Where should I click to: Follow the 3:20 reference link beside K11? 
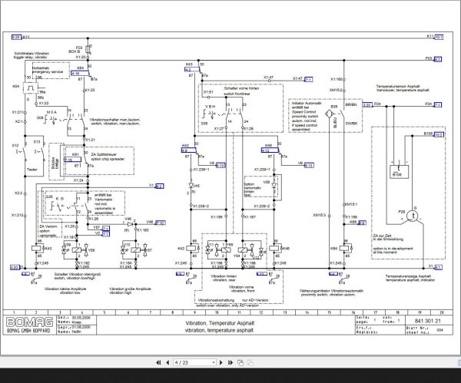[16, 37]
